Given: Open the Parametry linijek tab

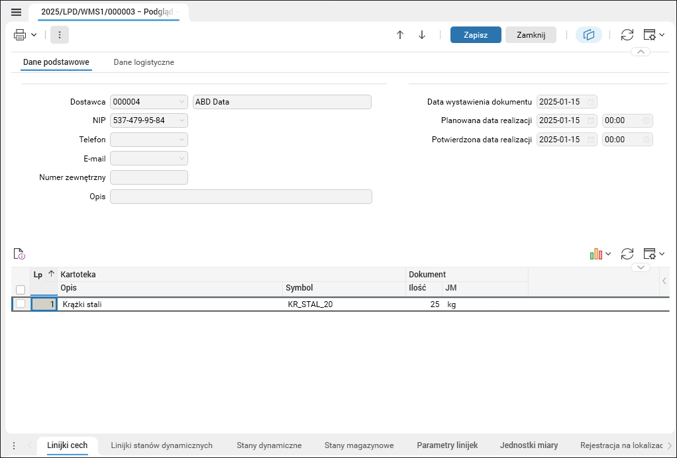Looking at the screenshot, I should click(x=447, y=445).
